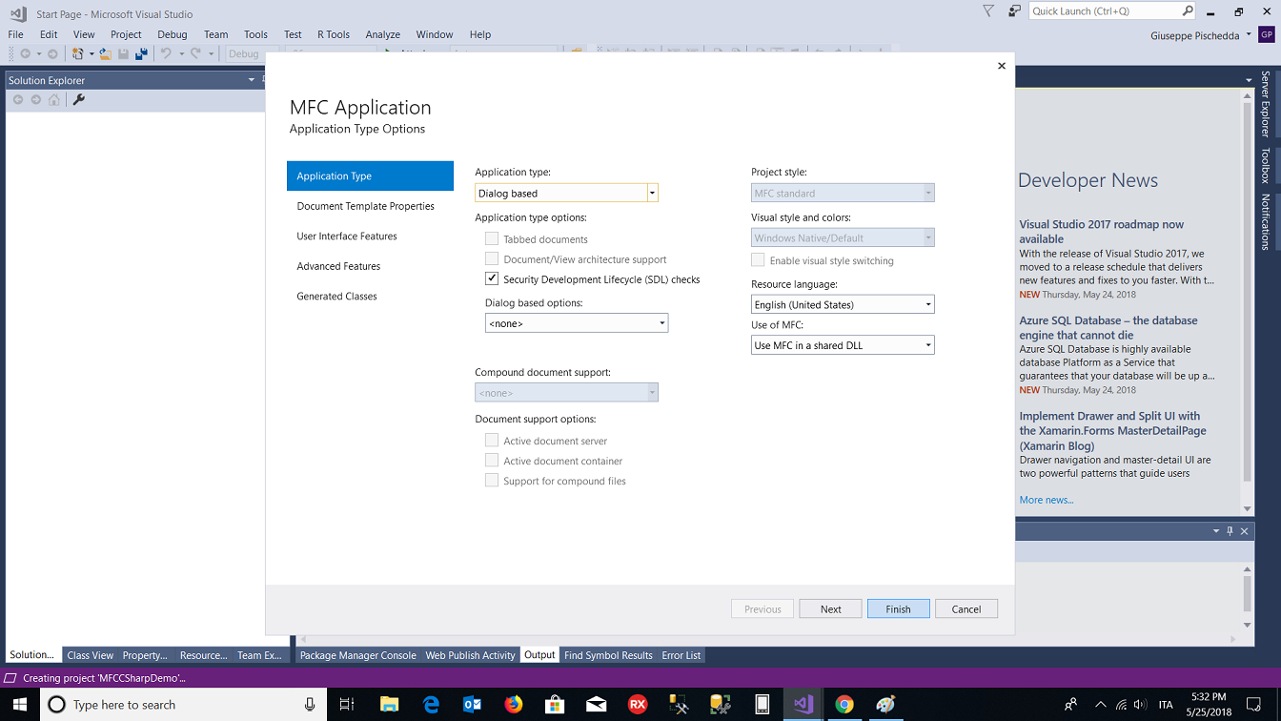Open Google Chrome from the taskbar
The image size is (1281, 721).
pos(844,704)
